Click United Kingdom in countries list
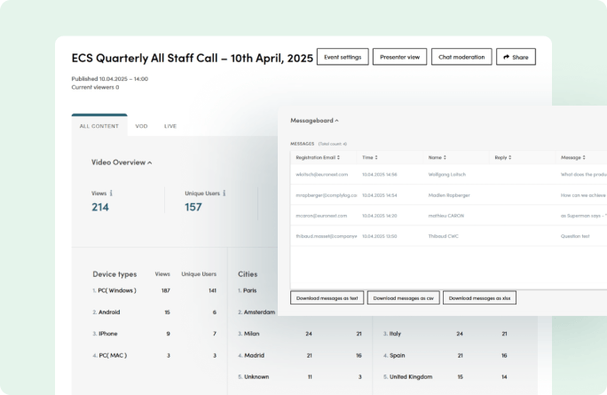This screenshot has width=607, height=395. point(411,376)
